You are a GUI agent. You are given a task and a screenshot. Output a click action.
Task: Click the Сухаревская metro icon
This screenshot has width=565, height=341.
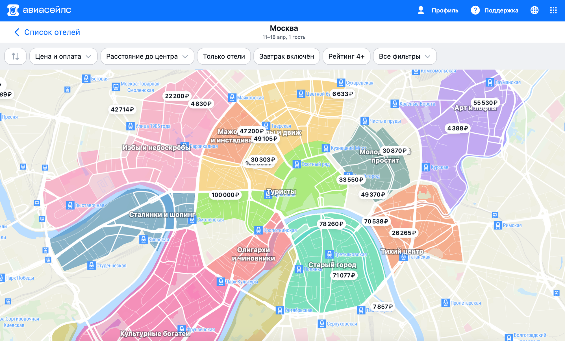coord(341,83)
